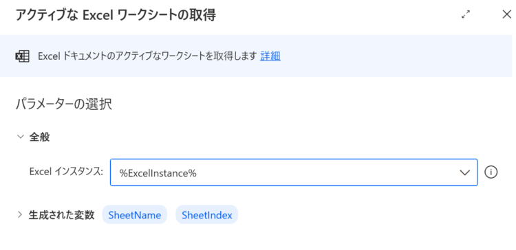Click the Excel インスタンス label
This screenshot has height=250, width=516.
66,172
